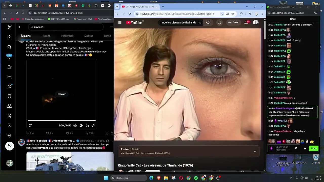The width and height of the screenshot is (324, 182).
Task: Open the Team one - Chat bookmark
Action: [x=83, y=19]
